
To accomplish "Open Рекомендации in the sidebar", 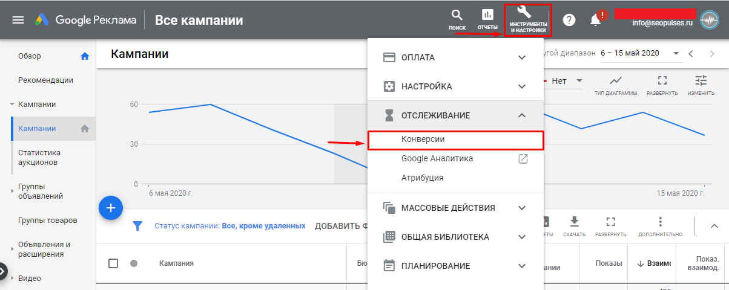I will pos(46,80).
